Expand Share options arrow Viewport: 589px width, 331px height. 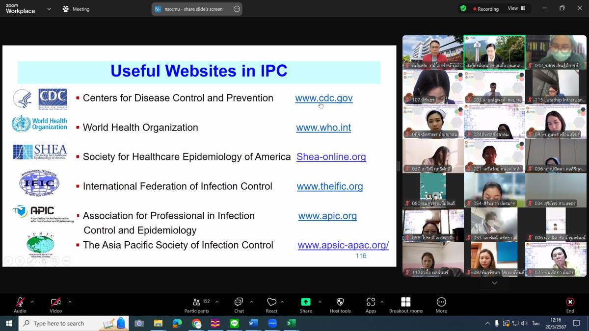click(320, 302)
